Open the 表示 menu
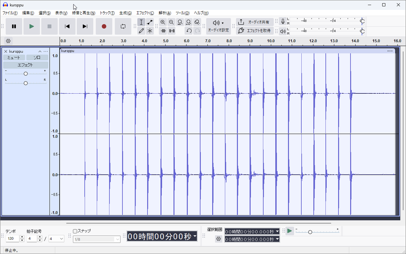This screenshot has height=254, width=406. pyautogui.click(x=61, y=13)
